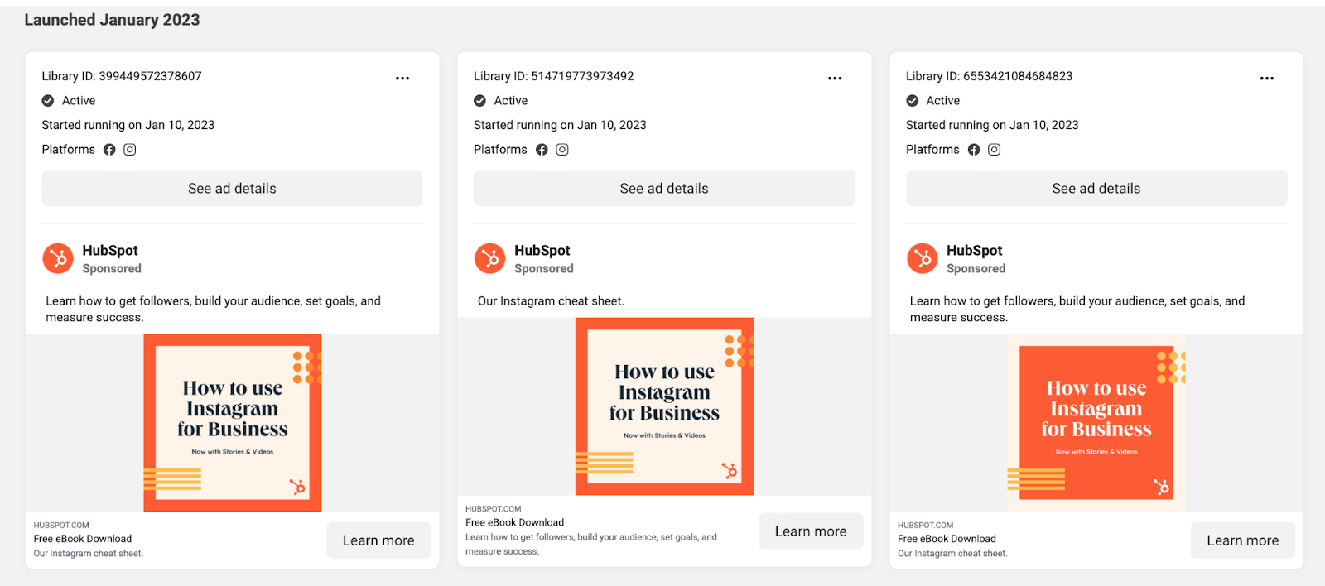Click 'Sponsored' label in ad 514719773973492
1325x586 pixels.
pyautogui.click(x=544, y=269)
